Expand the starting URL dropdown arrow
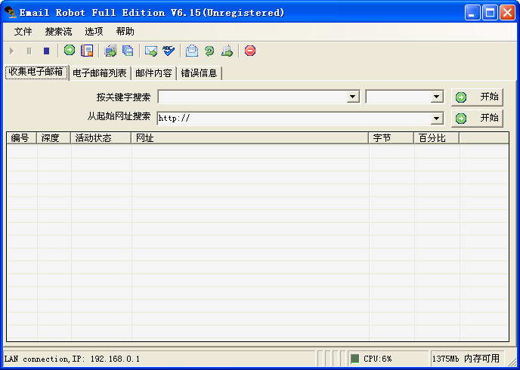Image resolution: width=520 pixels, height=370 pixels. coord(437,119)
